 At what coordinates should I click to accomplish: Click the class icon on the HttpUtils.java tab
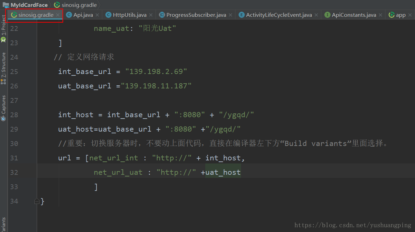coord(108,15)
